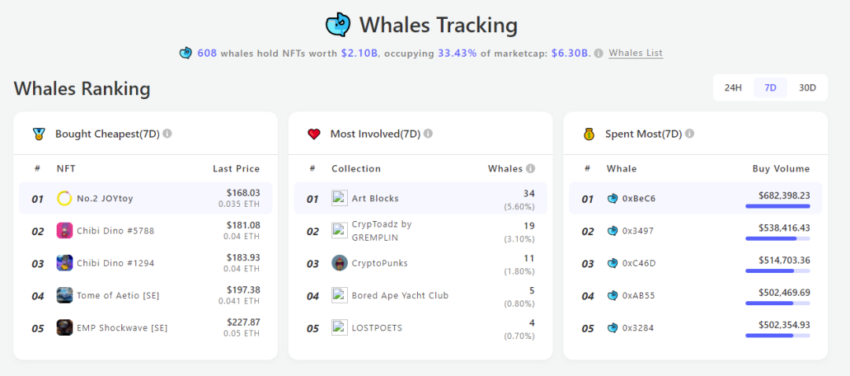Screen dimensions: 850x376
Task: Open whale address 0x3284
Action: (x=638, y=328)
